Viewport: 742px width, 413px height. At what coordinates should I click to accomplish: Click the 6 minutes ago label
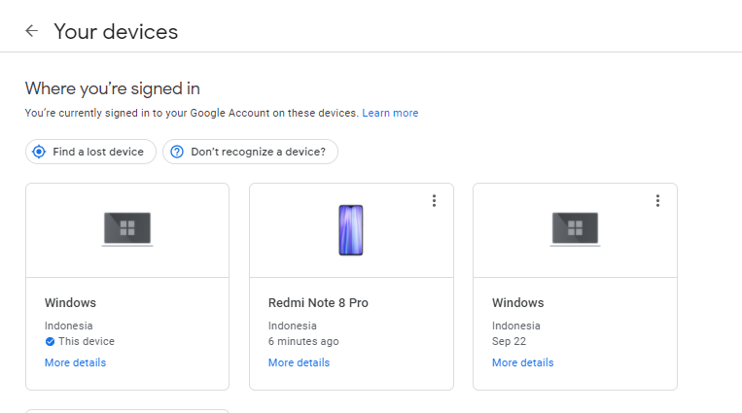point(303,342)
